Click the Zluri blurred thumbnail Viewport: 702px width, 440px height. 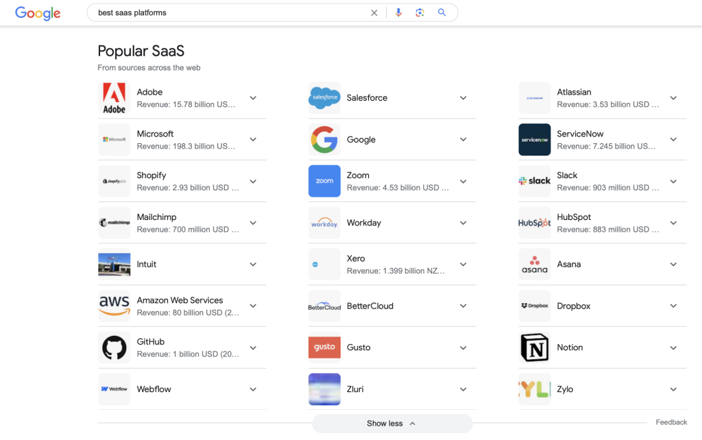[324, 389]
